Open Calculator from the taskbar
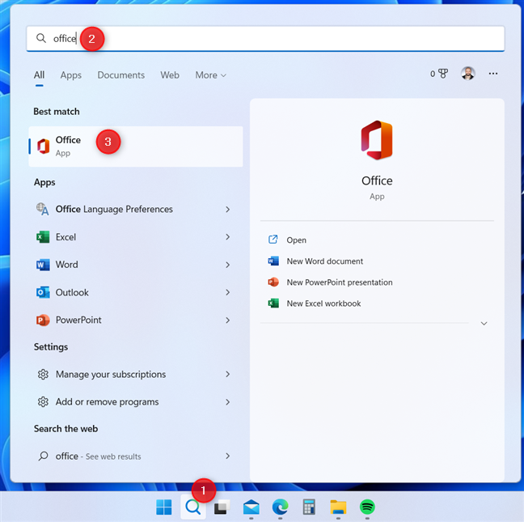The image size is (524, 522). (x=309, y=507)
